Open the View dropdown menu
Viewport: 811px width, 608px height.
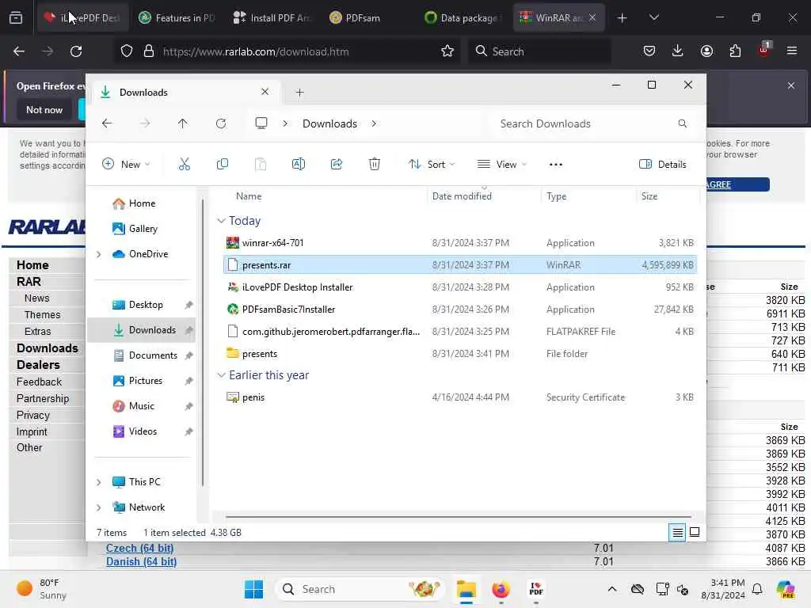501,165
